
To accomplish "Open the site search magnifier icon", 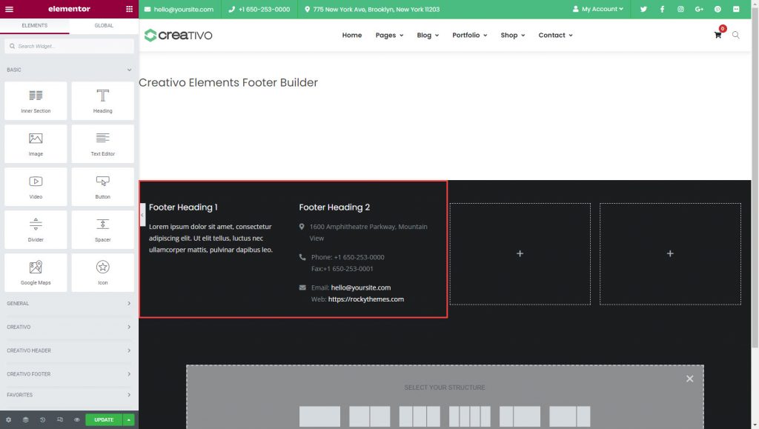I will point(736,35).
